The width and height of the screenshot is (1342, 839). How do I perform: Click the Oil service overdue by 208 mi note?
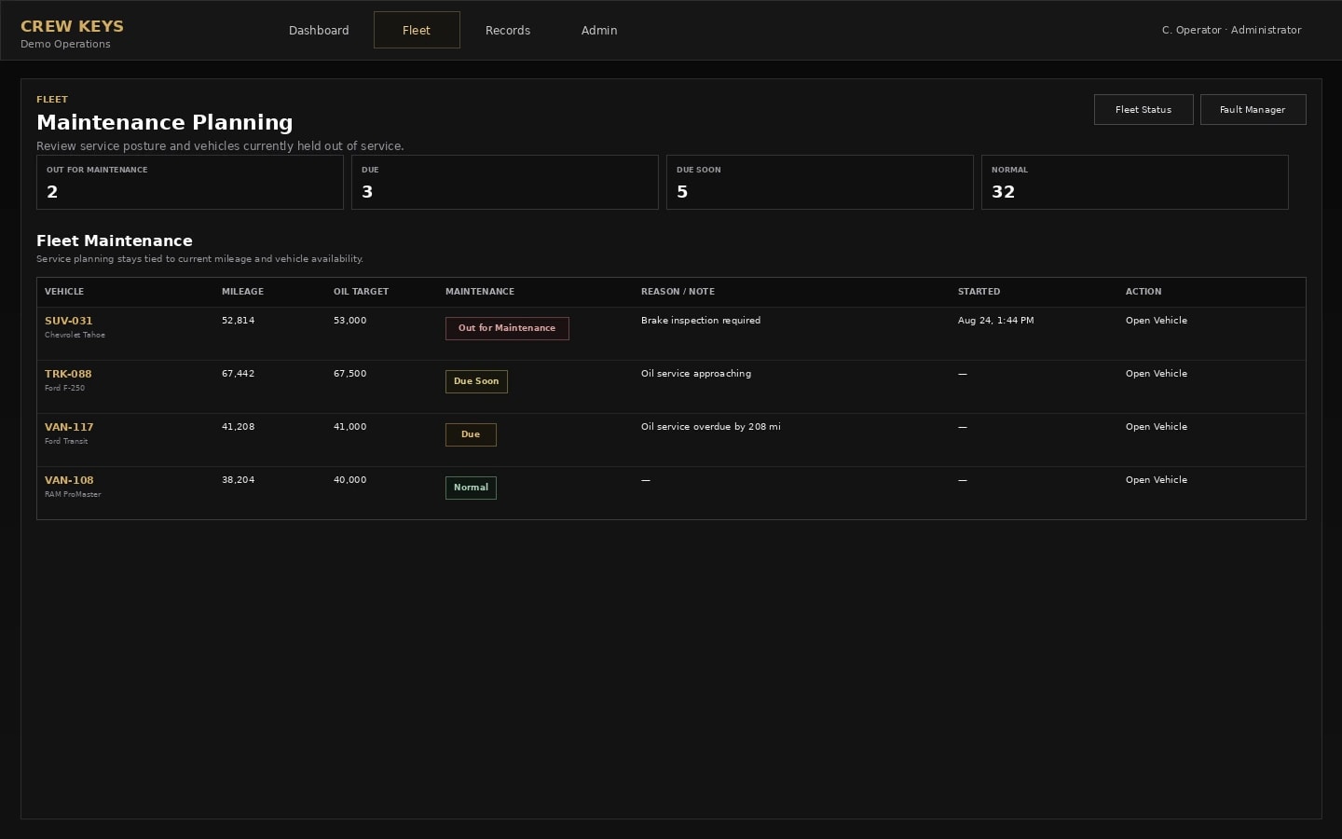[x=711, y=427]
